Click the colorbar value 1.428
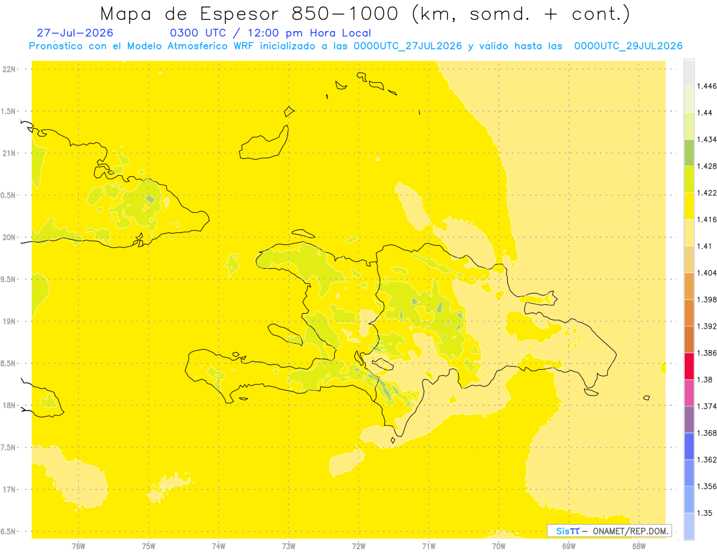The image size is (717, 554). click(x=707, y=166)
